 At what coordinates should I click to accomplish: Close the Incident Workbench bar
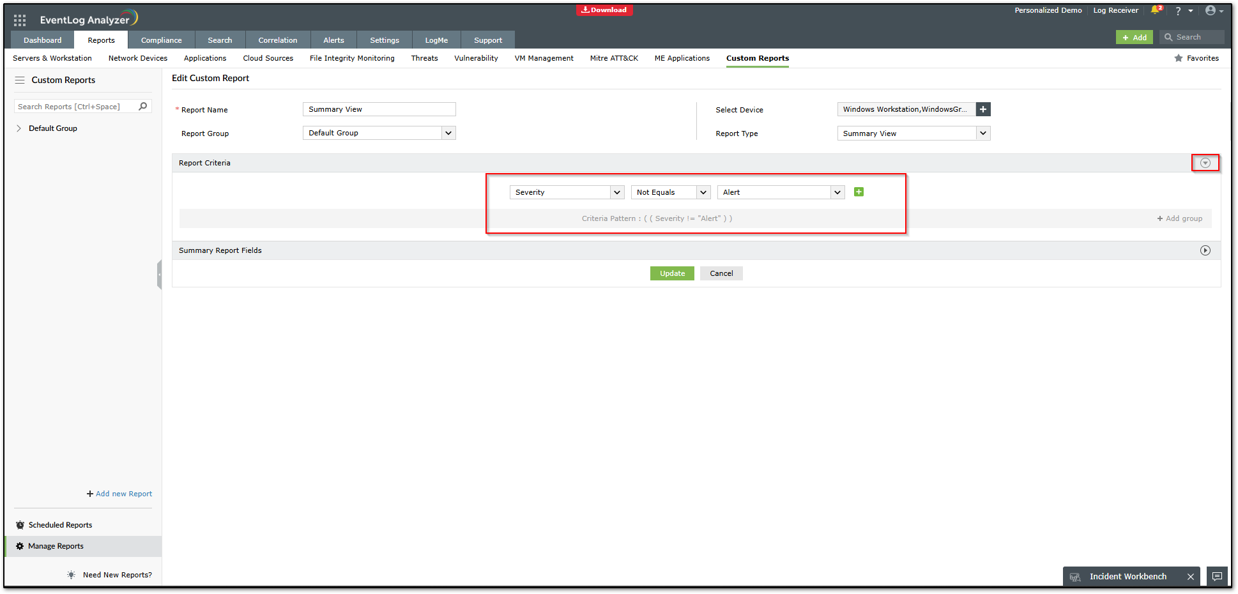coord(1191,577)
